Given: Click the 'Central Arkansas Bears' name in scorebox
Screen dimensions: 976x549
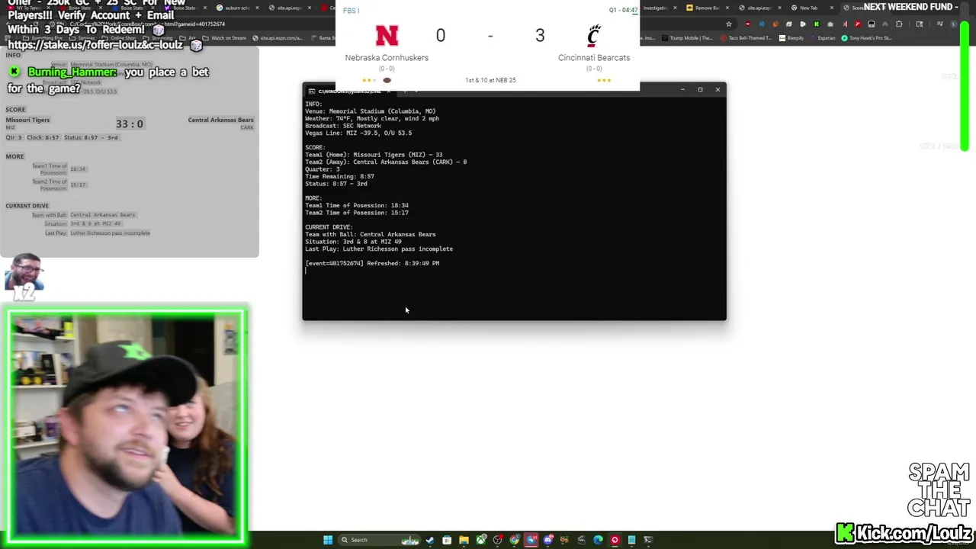Looking at the screenshot, I should [220, 120].
